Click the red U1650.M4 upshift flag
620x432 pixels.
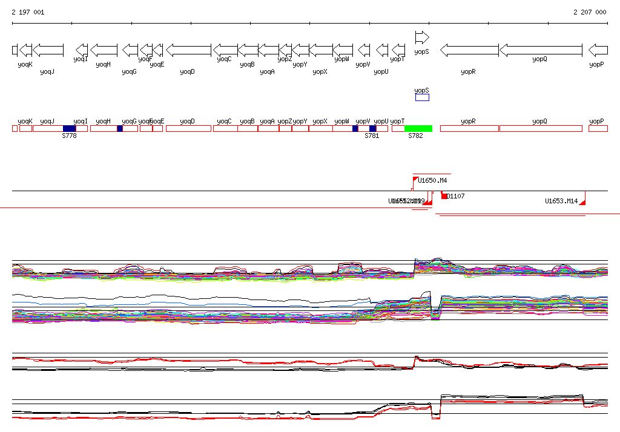pos(415,180)
